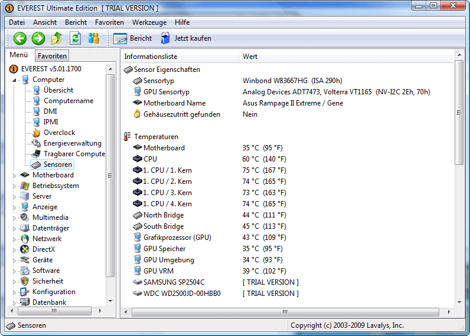Click the Software icon in the tree
The image size is (470, 336).
25,271
